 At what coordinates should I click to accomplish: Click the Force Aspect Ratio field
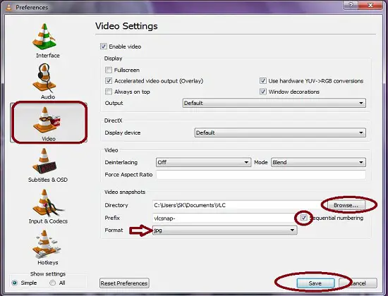click(x=261, y=175)
